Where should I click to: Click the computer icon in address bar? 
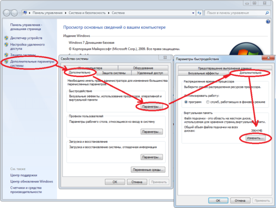pyautogui.click(x=25, y=13)
